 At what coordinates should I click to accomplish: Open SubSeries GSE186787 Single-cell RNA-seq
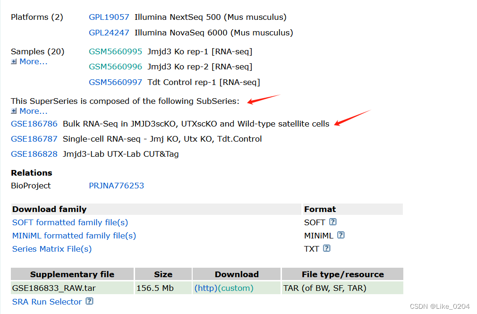34,139
